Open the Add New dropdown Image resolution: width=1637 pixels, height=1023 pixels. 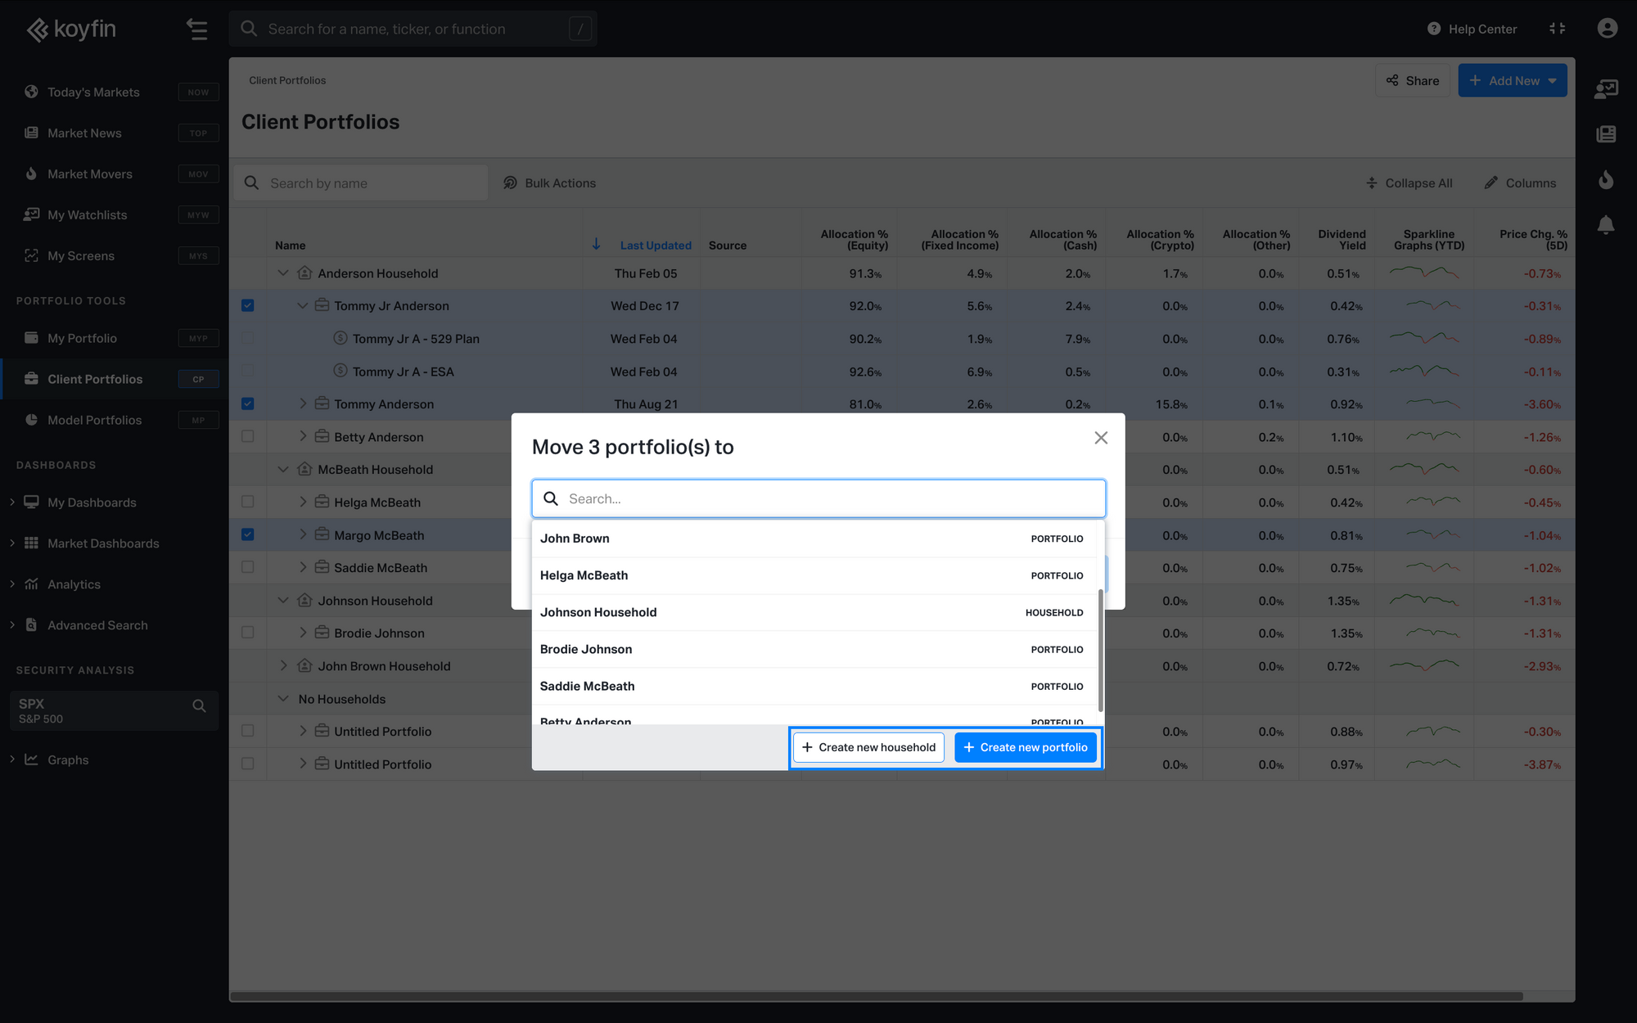[1512, 81]
